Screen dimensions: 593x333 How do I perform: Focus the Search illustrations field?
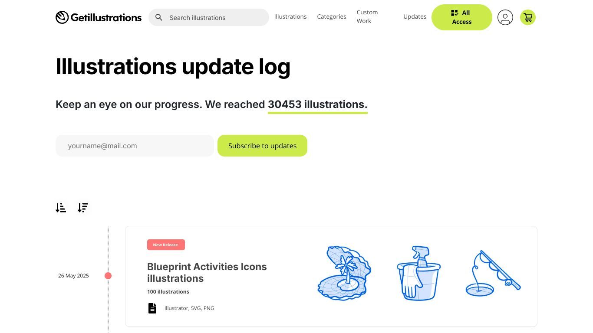coord(209,17)
